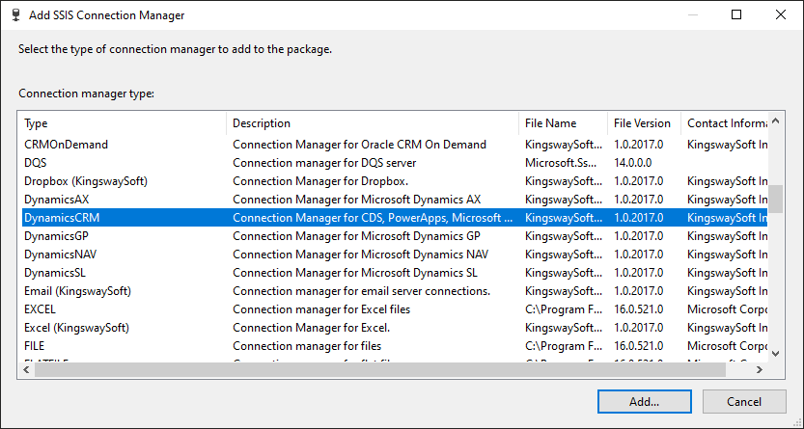This screenshot has height=429, width=804.
Task: Click 'Connection manager for files' description
Action: pyautogui.click(x=307, y=346)
